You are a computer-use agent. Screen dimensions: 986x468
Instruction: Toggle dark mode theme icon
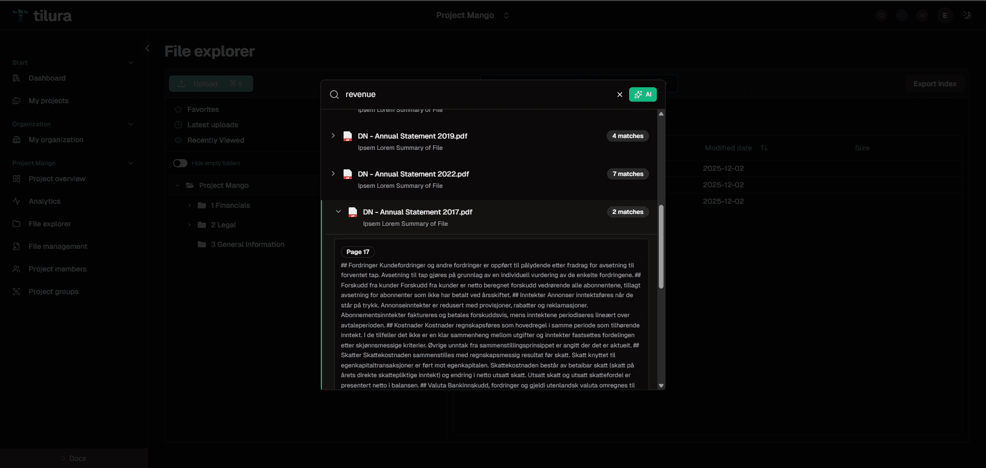click(x=967, y=15)
